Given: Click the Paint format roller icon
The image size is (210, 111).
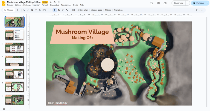Looking at the screenshot, I should pyautogui.click(x=36, y=10).
